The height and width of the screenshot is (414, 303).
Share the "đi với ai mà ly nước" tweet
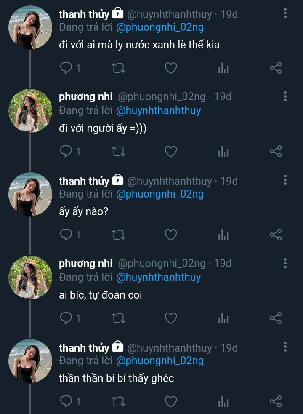[276, 68]
